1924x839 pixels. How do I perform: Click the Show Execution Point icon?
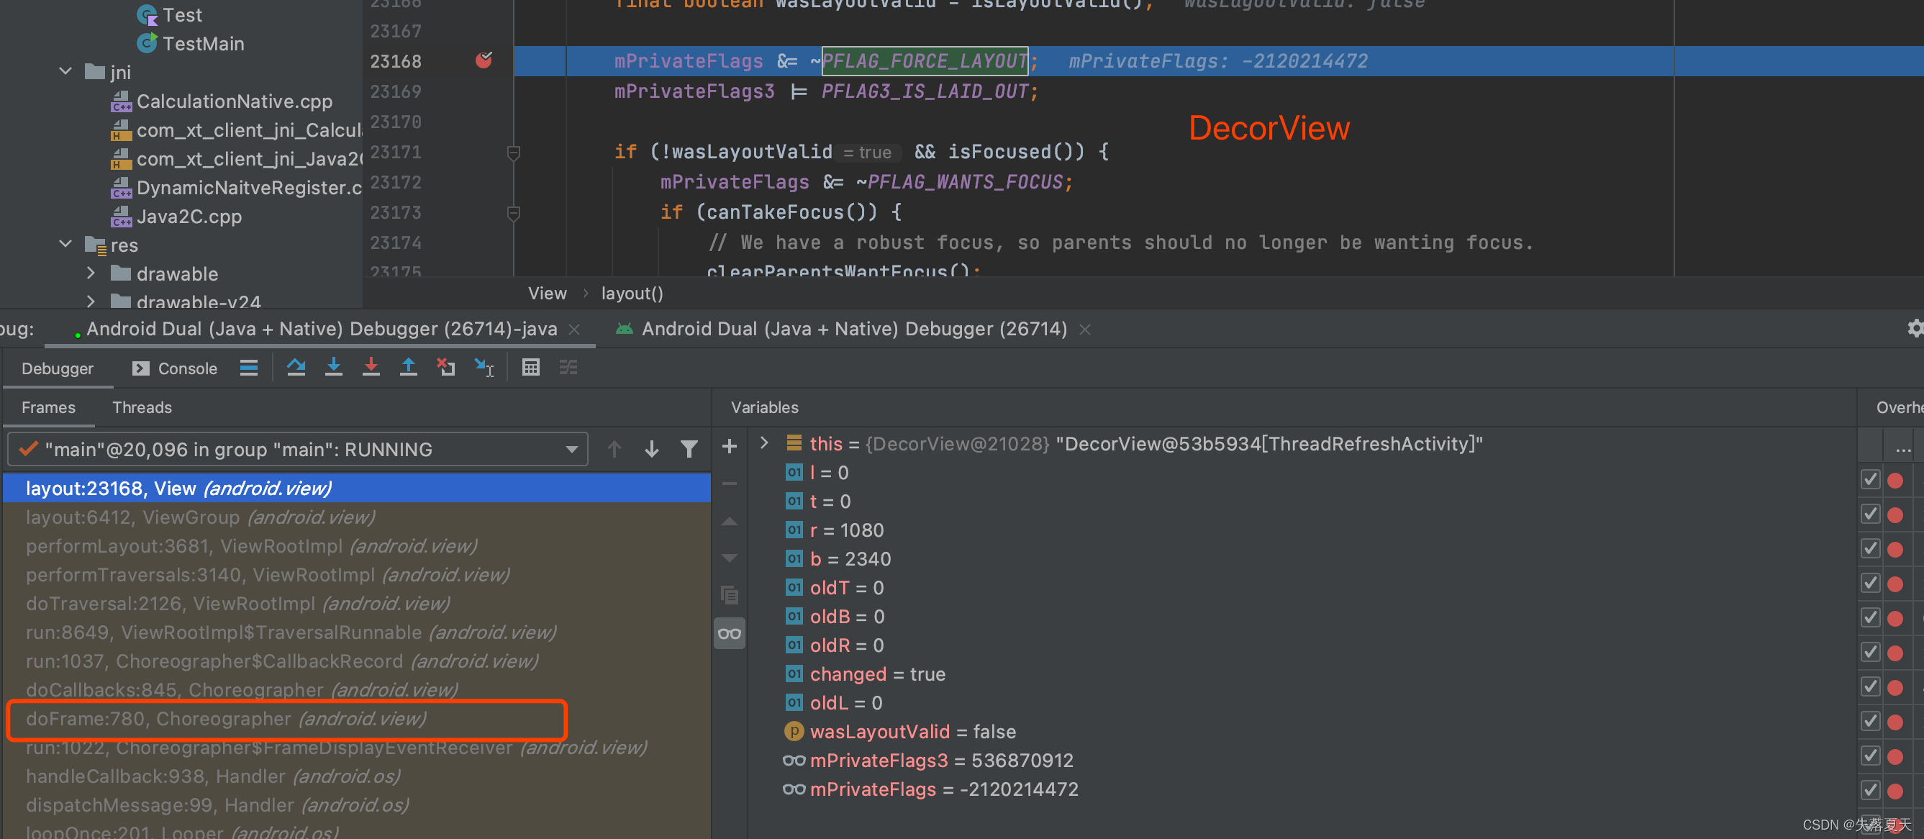[x=249, y=368]
